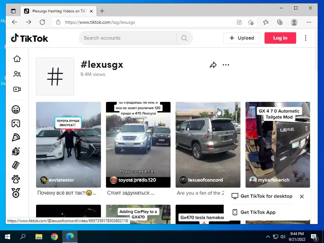Open Edge Settings and more ellipsis menu
This screenshot has width=324, height=243.
pos(309,22)
